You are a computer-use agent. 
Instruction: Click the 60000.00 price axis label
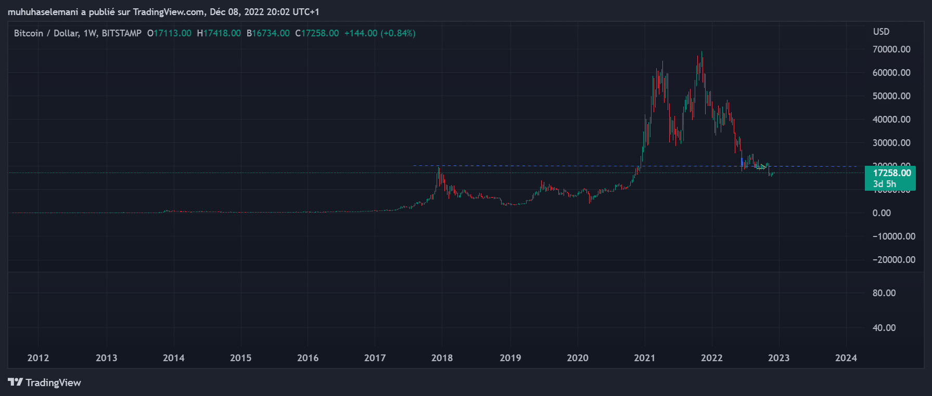891,73
